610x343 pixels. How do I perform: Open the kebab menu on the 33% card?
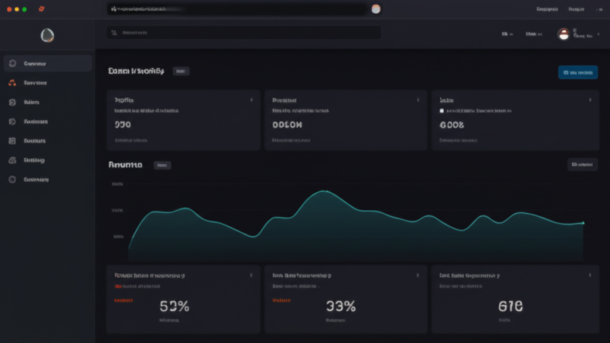[x=416, y=275]
